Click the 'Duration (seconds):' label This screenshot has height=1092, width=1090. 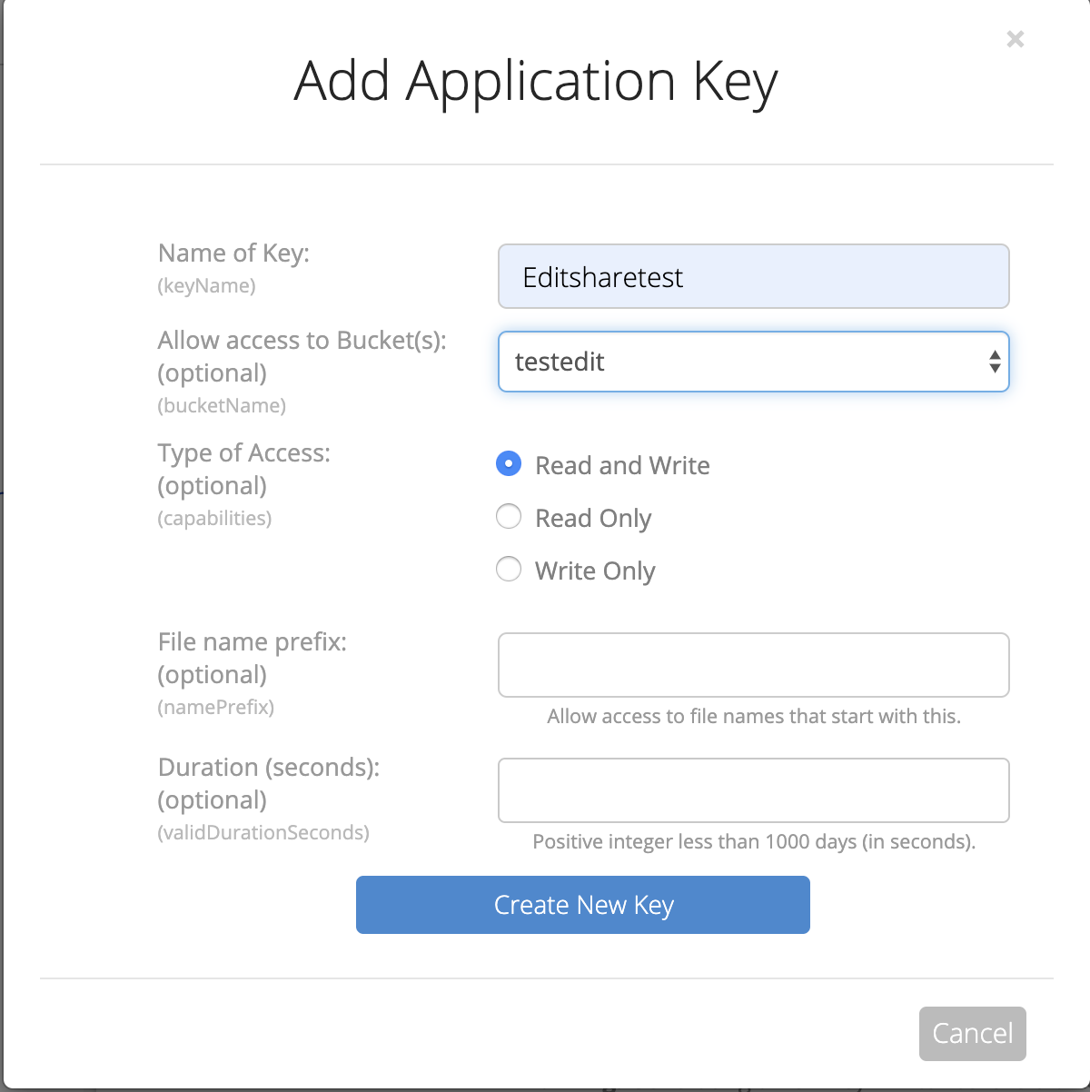tap(269, 767)
